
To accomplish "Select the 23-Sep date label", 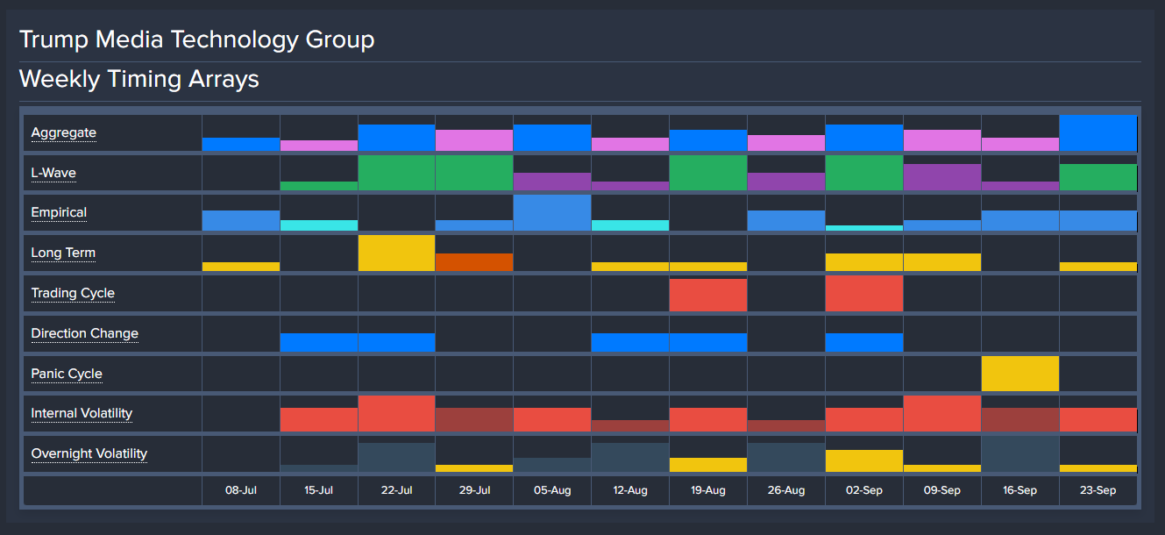I will [1098, 491].
